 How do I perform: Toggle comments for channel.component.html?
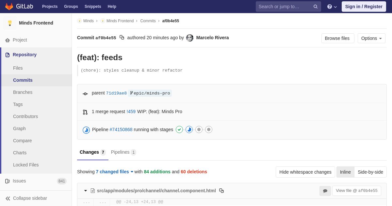(325, 191)
